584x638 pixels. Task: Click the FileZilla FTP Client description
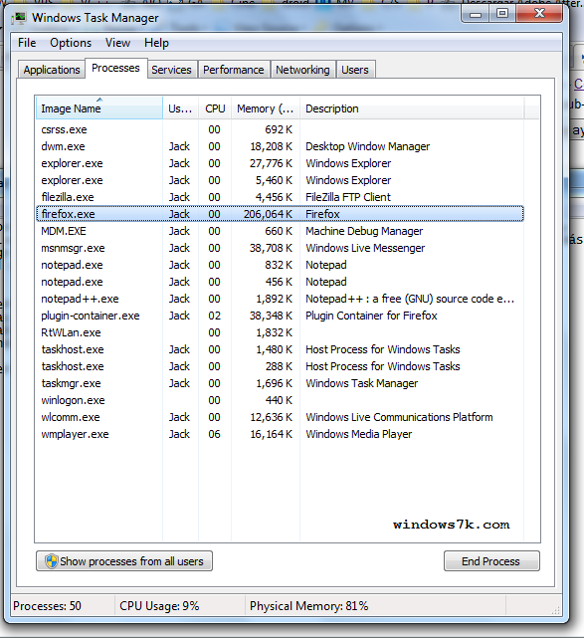(348, 197)
